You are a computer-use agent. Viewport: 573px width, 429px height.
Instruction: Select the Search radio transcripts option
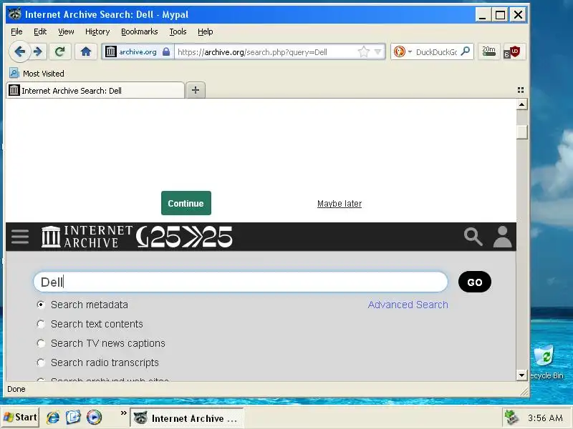pos(41,363)
